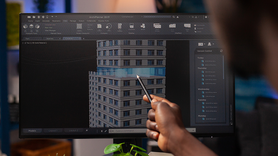The image size is (278, 156).
Task: Click New view in Named Views
Action: pyautogui.click(x=49, y=28)
